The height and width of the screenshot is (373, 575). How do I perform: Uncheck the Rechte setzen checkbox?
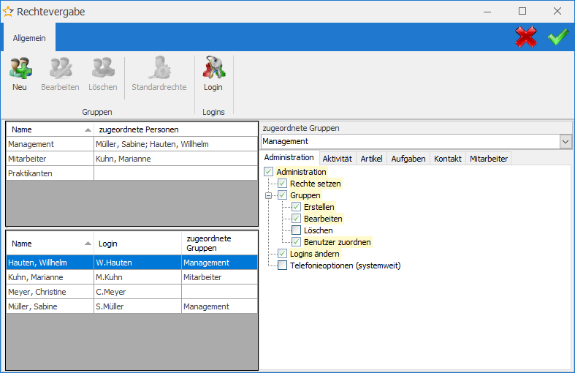point(282,183)
